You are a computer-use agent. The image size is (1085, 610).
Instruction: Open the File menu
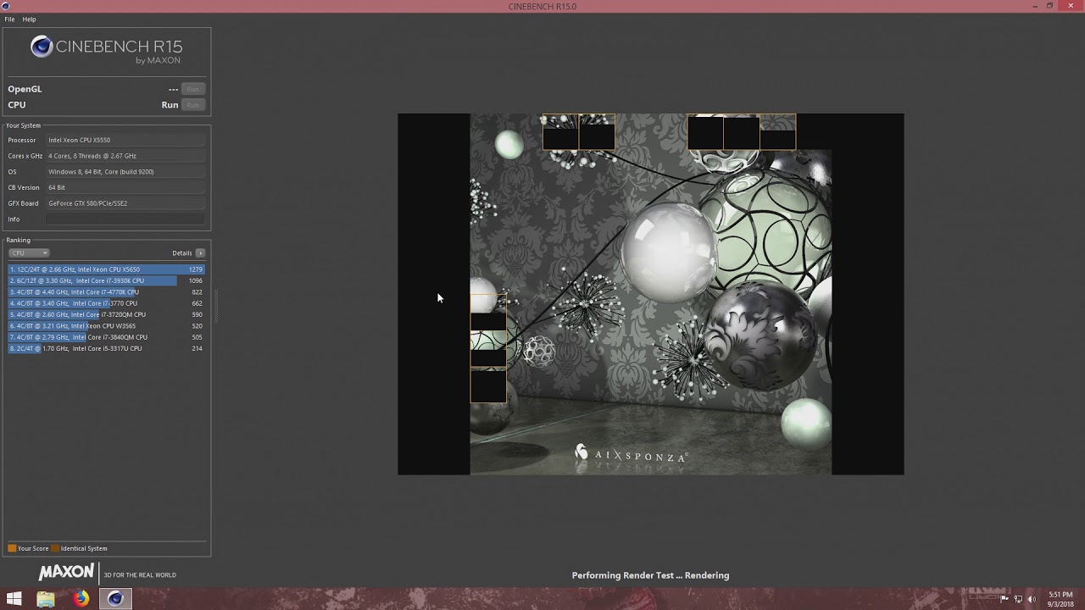point(9,19)
